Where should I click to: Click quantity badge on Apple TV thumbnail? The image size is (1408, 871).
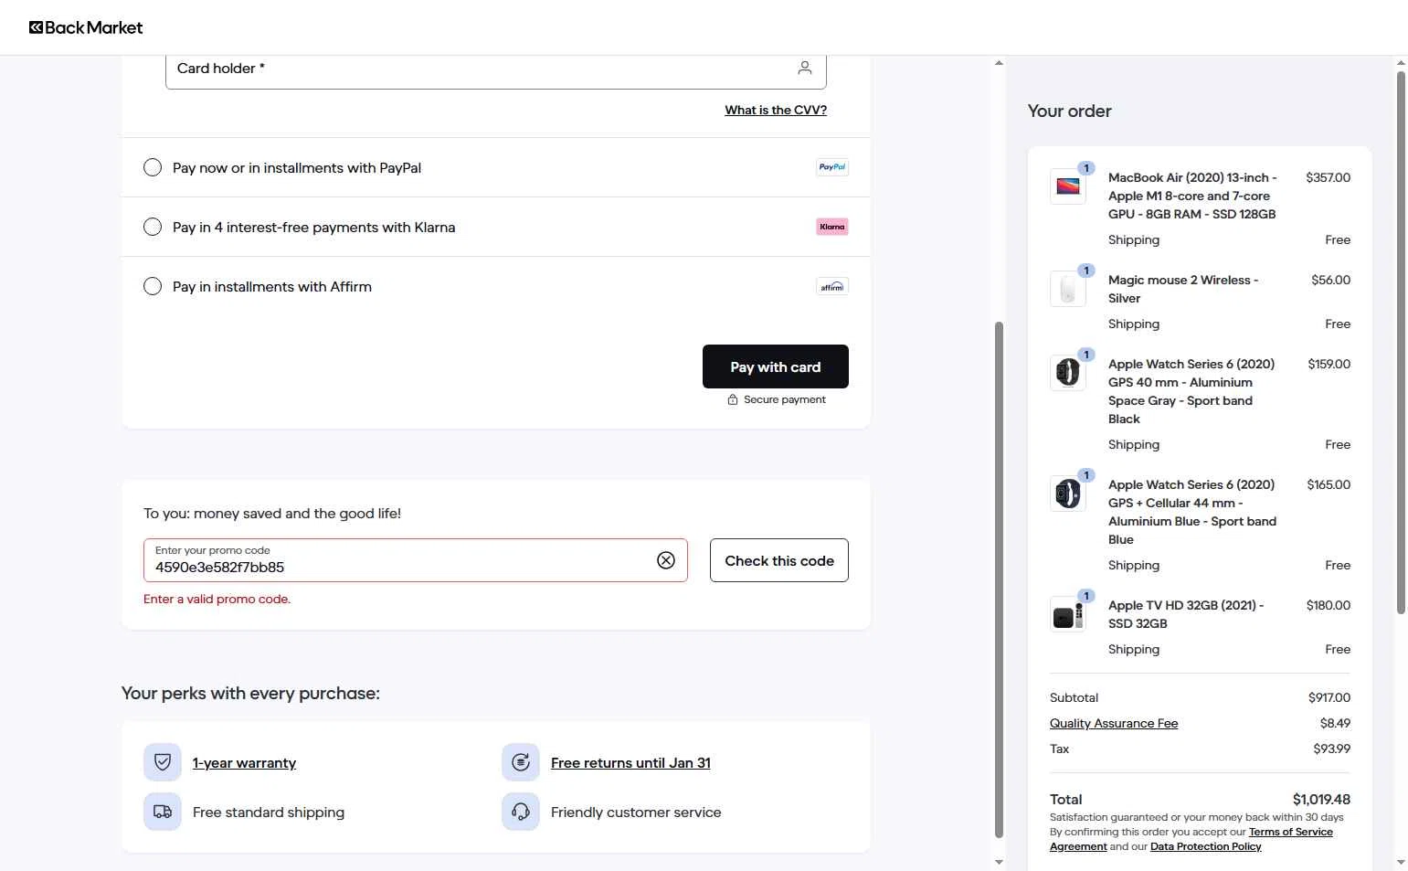(1086, 596)
